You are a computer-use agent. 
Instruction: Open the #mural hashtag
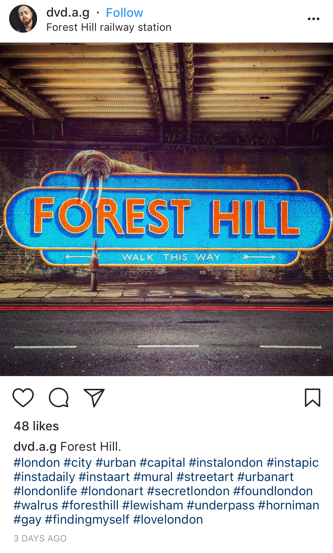coord(153,477)
